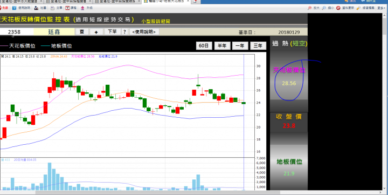The width and height of the screenshot is (388, 195).
Task: Close the active 地板天花板 tab
Action: pyautogui.click(x=188, y=2)
